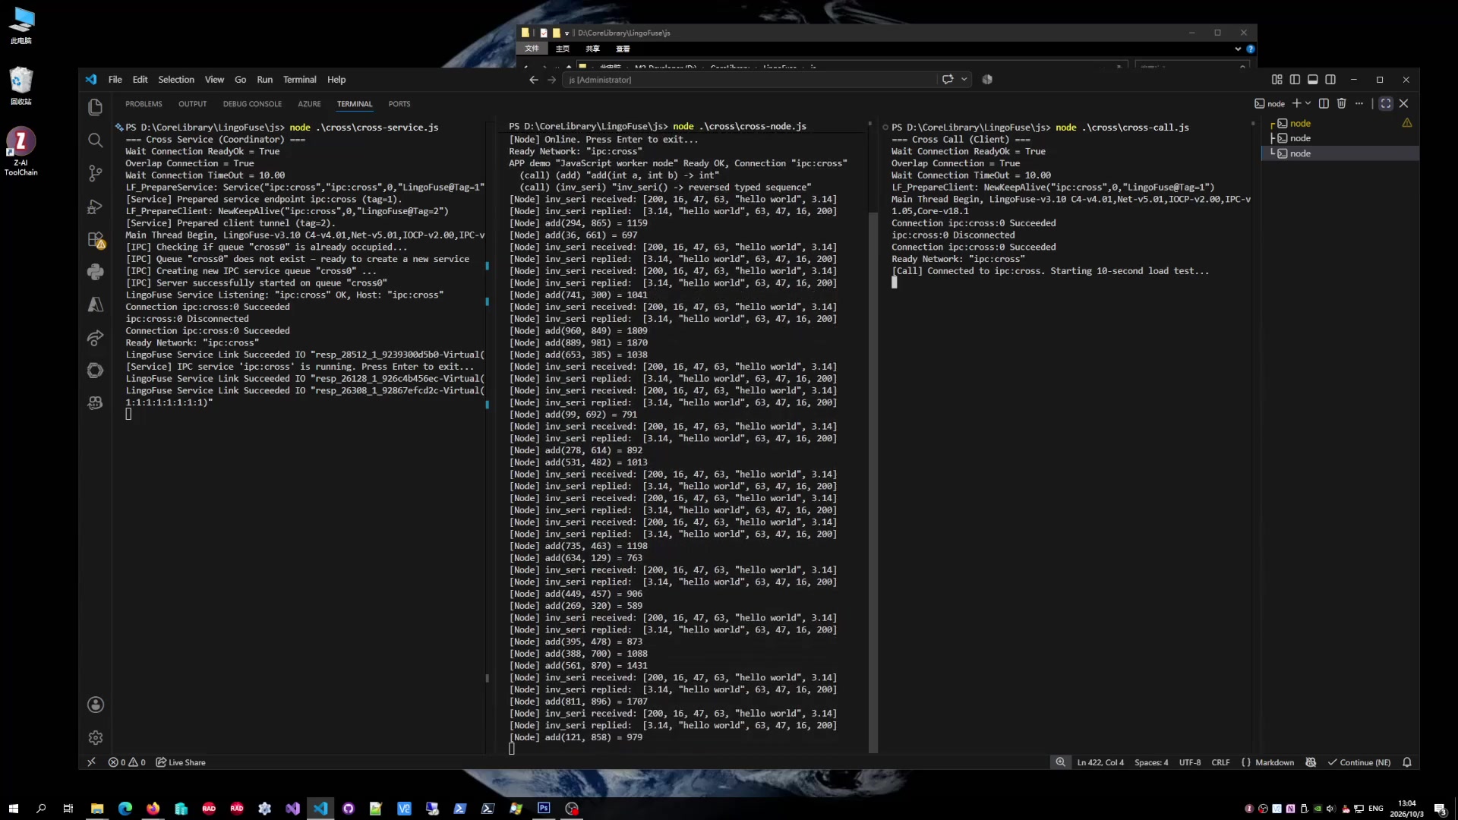The width and height of the screenshot is (1458, 820).
Task: Toggle maximized panel size button
Action: click(x=1386, y=103)
